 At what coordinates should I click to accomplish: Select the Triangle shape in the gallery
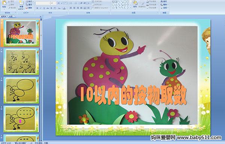point(116,4)
